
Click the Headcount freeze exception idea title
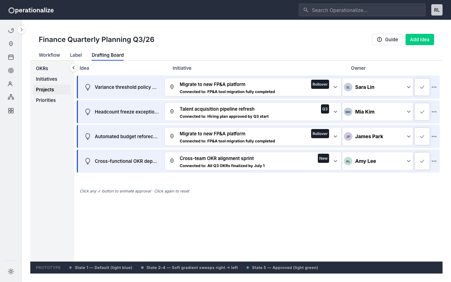(127, 112)
